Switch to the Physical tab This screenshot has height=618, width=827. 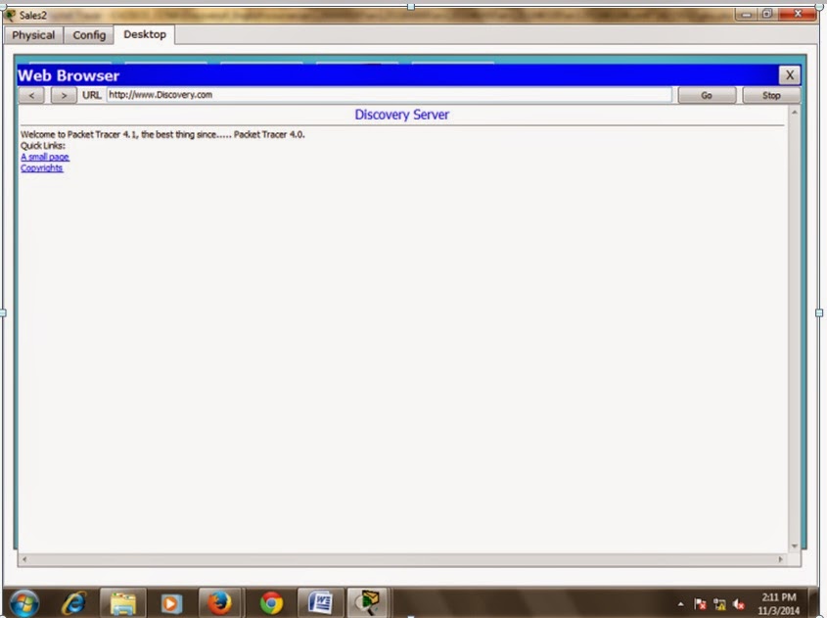tap(33, 35)
